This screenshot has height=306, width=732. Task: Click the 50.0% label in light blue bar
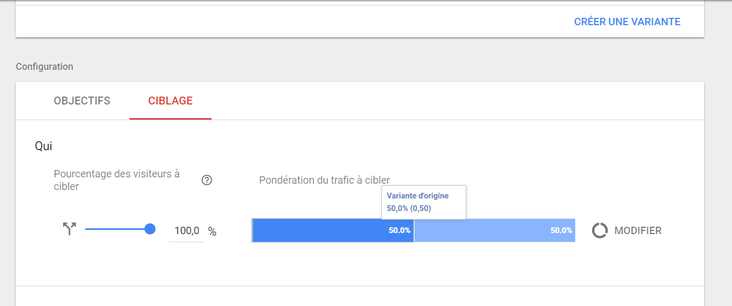pos(561,230)
